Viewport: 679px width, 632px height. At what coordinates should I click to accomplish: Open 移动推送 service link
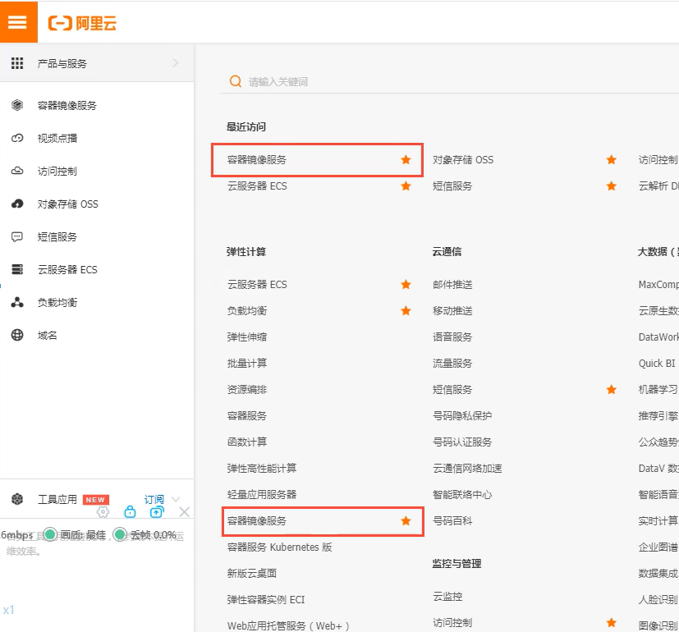coord(452,311)
